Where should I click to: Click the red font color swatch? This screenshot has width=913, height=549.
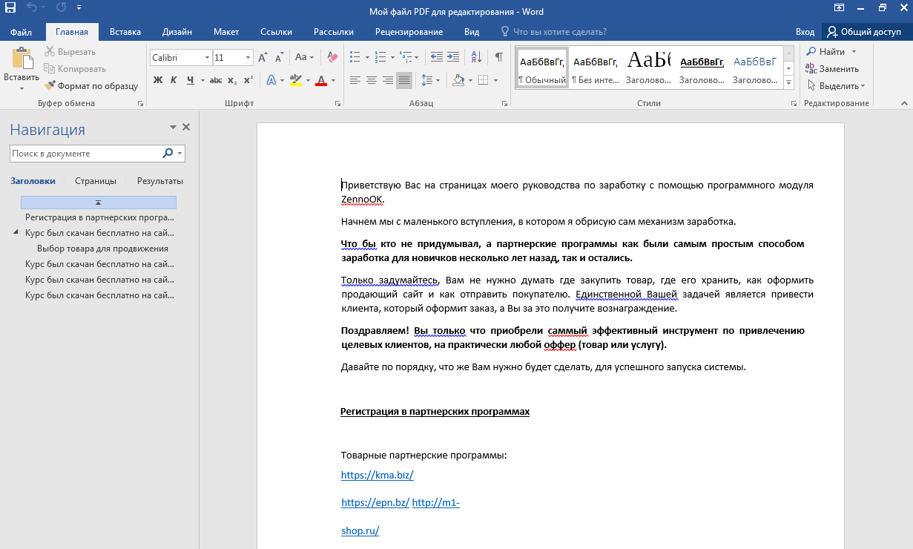tap(321, 80)
